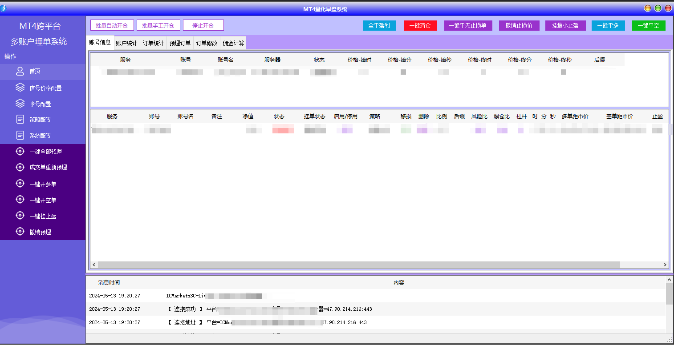Click the target icon beside 一键开空单
The image size is (674, 345).
coord(20,199)
